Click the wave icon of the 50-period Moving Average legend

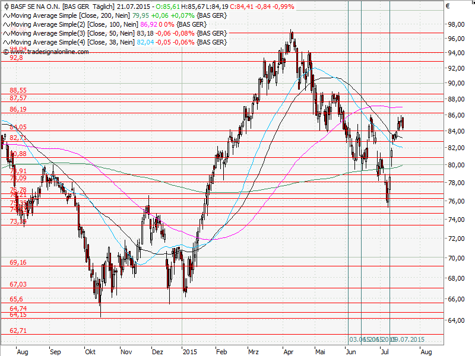pos(5,33)
